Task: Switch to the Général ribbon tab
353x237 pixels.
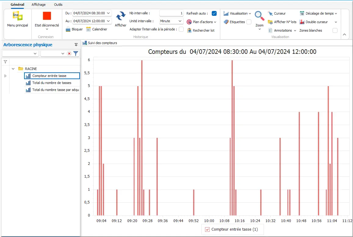Action: [x=17, y=5]
